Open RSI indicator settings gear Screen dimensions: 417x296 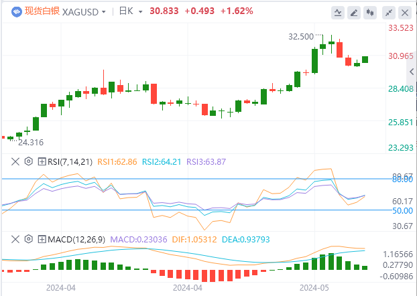point(29,161)
